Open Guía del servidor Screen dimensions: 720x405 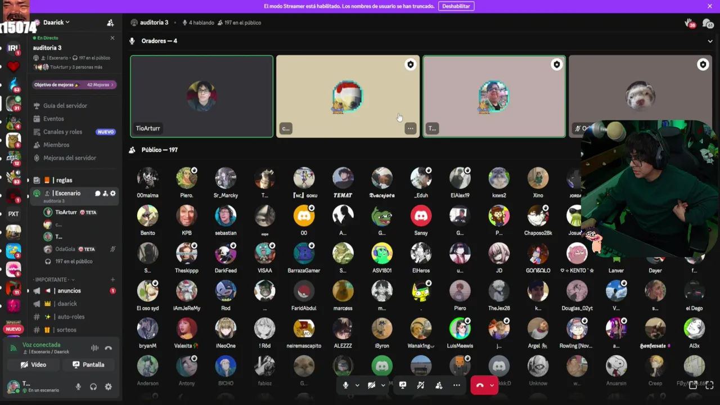tap(65, 106)
